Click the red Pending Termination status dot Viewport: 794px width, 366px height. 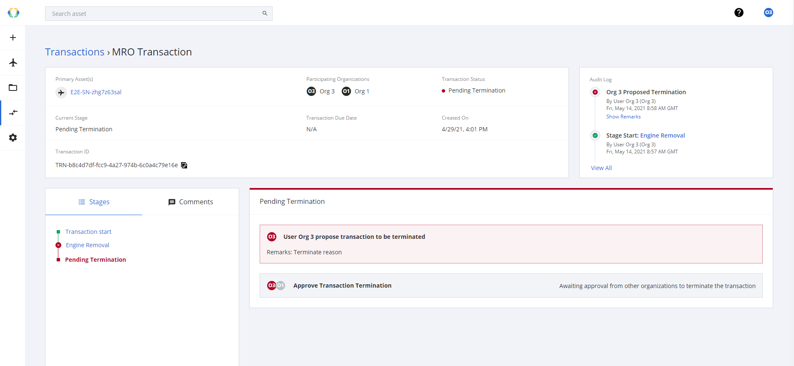[443, 91]
